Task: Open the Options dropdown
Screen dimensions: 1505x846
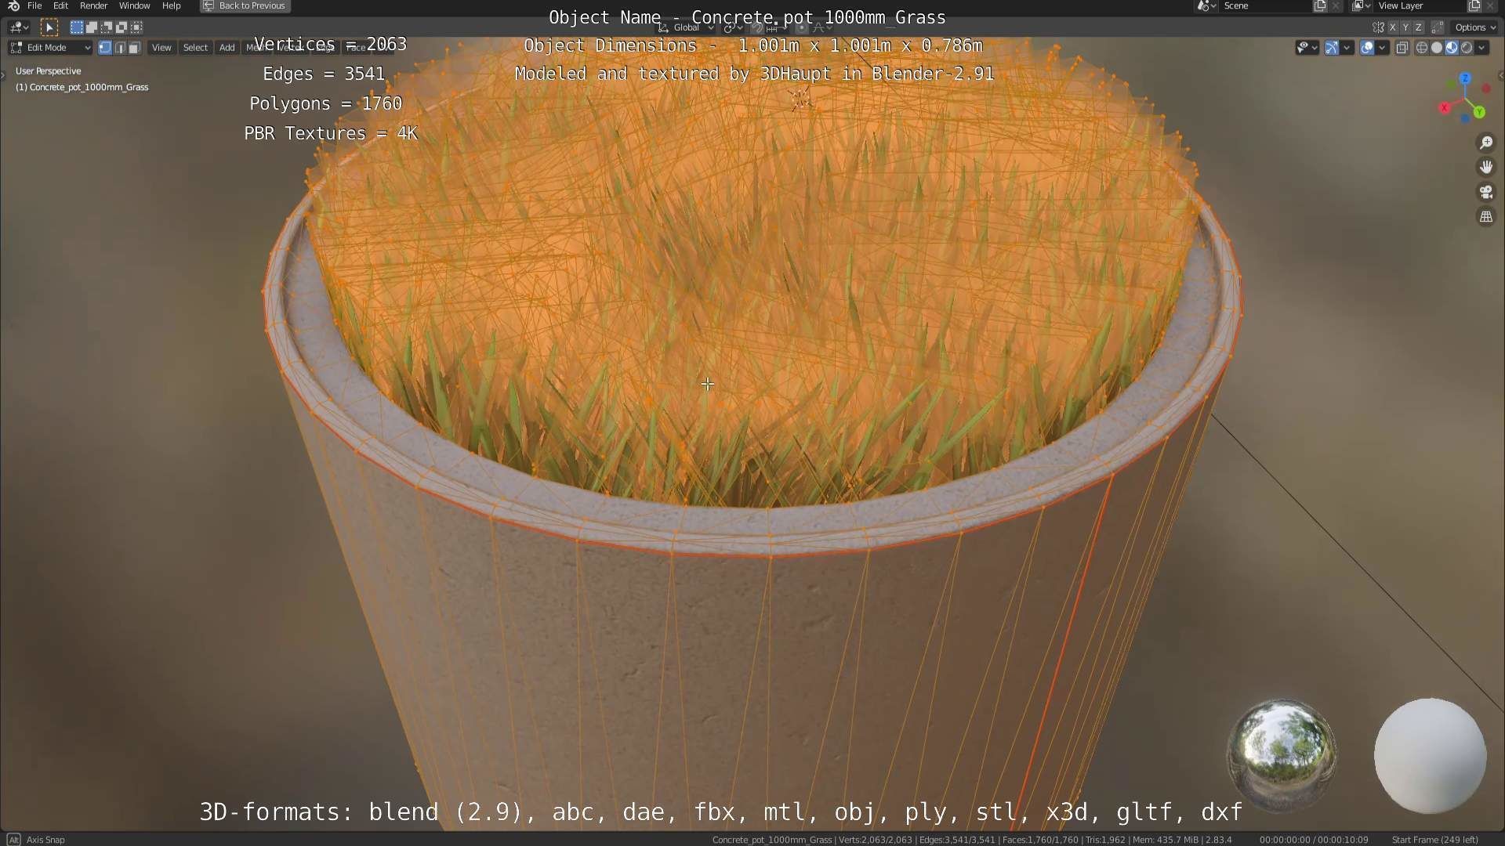Action: click(x=1475, y=27)
